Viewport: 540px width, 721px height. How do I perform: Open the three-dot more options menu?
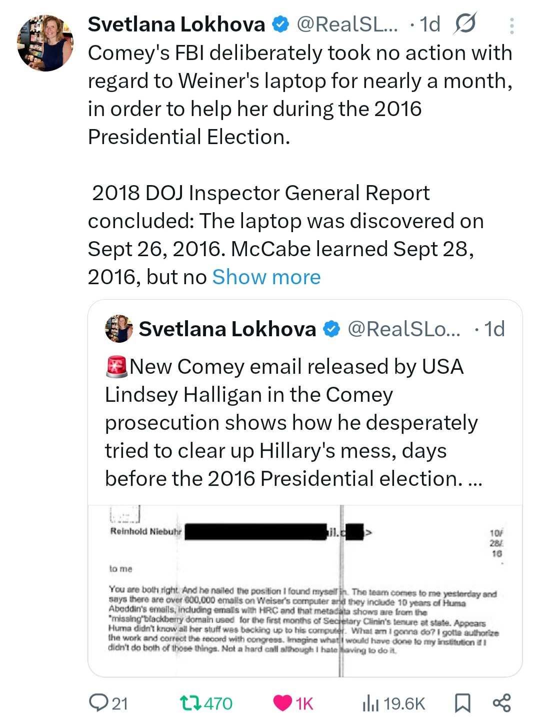(511, 26)
